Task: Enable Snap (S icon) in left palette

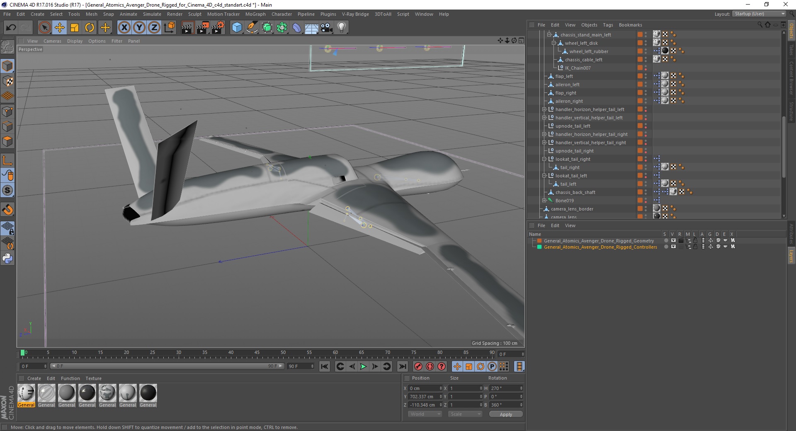Action: (x=7, y=191)
